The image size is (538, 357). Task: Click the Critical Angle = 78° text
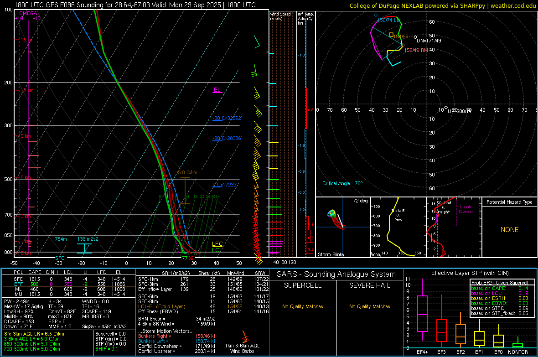[x=342, y=183]
